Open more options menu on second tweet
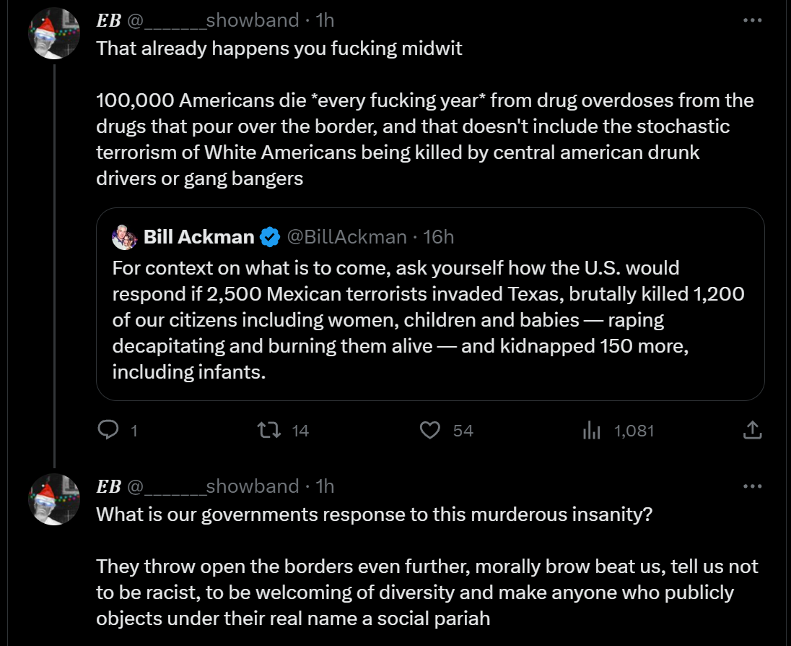Image resolution: width=791 pixels, height=646 pixels. [752, 486]
